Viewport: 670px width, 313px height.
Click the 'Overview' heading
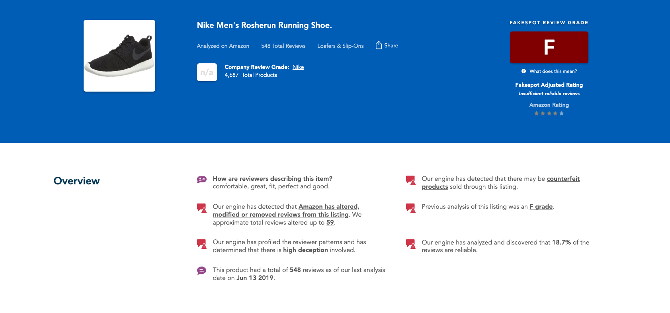(77, 181)
